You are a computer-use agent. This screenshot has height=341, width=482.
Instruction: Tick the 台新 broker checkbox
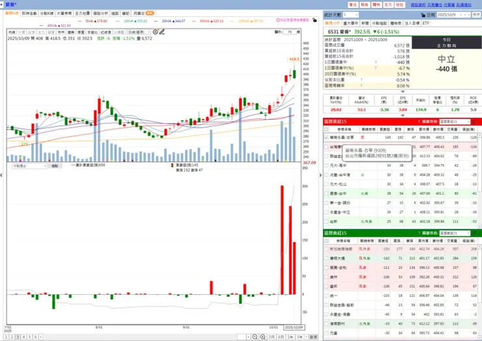click(326, 221)
